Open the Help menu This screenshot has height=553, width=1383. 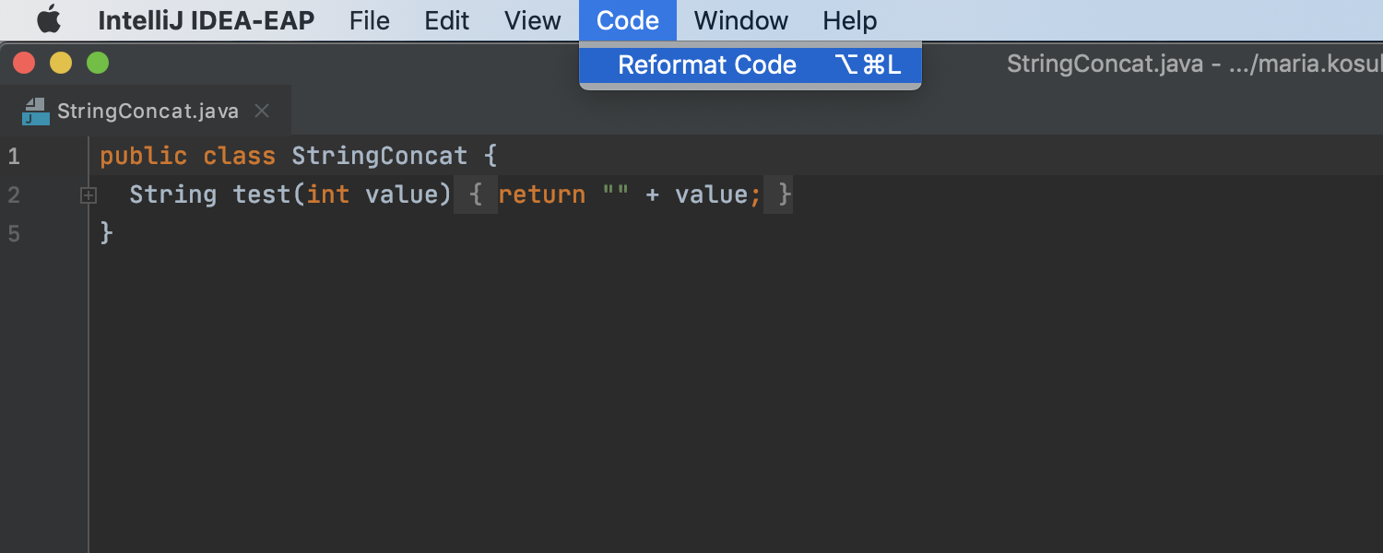[849, 20]
